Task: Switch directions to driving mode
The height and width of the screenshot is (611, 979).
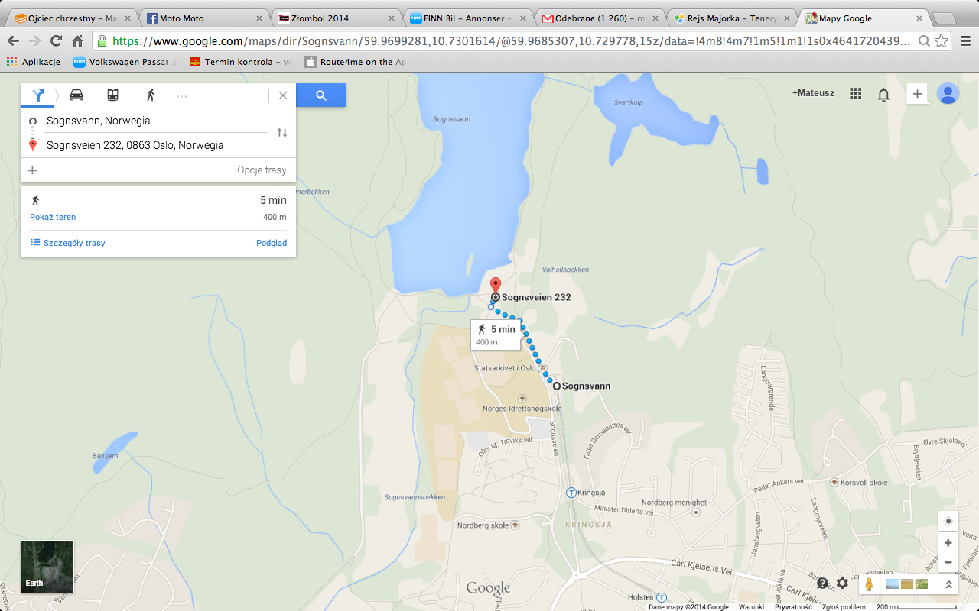Action: pos(76,95)
